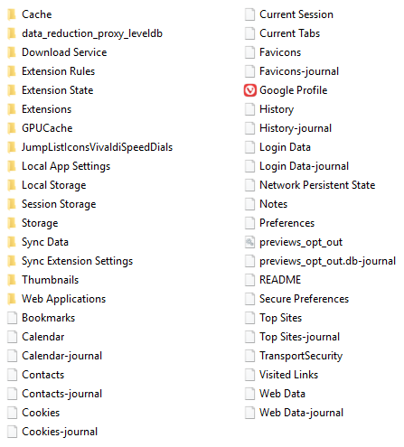The image size is (404, 447).
Task: Select the JumpListIconsVivaldiSpeedDials folder
Action: pos(89,147)
